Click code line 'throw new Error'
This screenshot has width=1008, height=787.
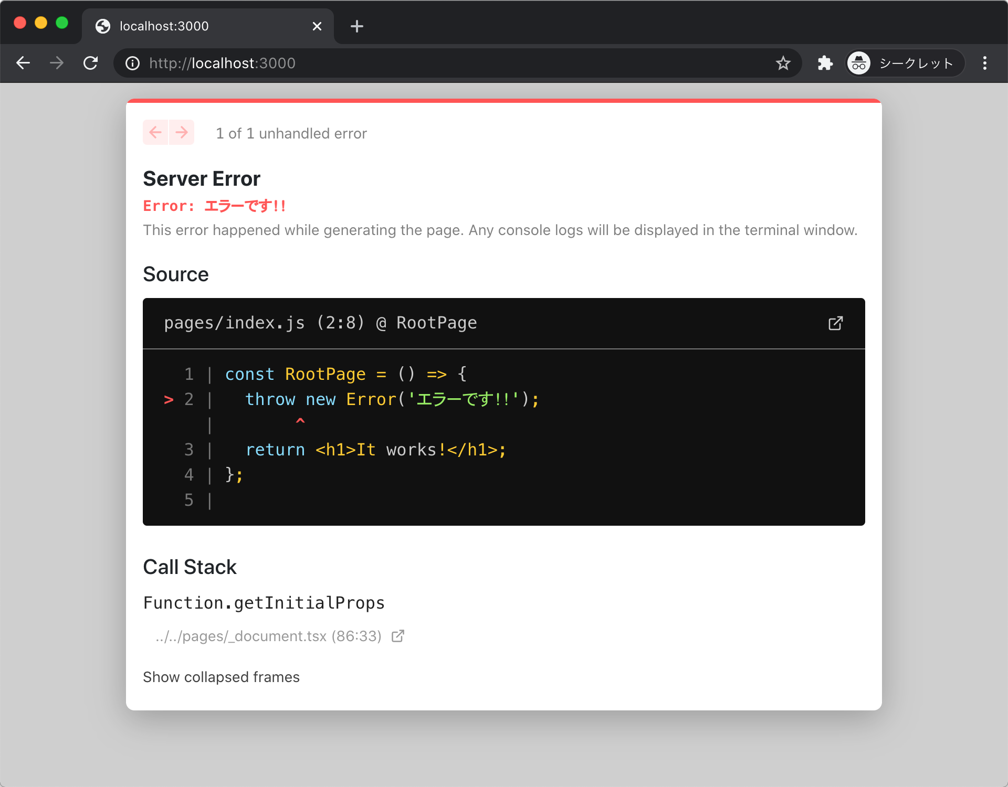coord(392,400)
